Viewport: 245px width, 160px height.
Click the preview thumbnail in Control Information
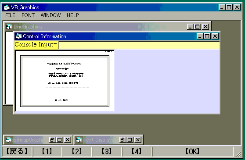coord(65,81)
